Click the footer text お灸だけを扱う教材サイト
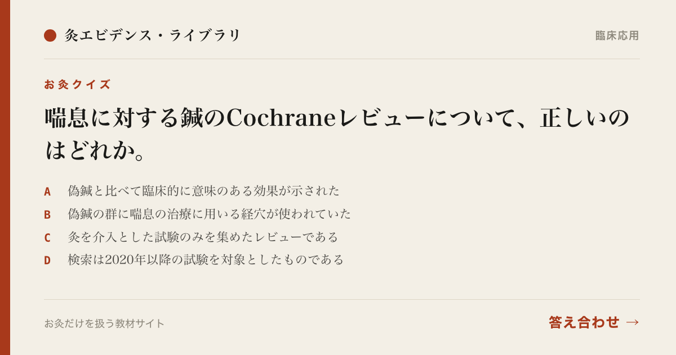The height and width of the screenshot is (355, 676). tap(104, 323)
